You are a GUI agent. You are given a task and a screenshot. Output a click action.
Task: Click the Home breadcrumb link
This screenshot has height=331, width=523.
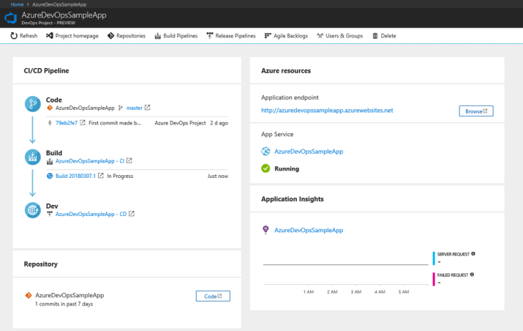pyautogui.click(x=17, y=4)
